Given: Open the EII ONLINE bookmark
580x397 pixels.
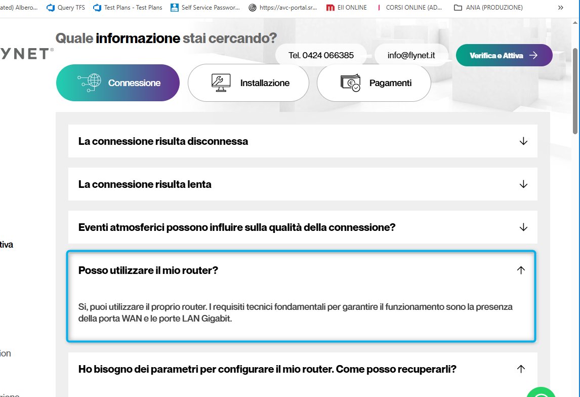Looking at the screenshot, I should (x=346, y=8).
